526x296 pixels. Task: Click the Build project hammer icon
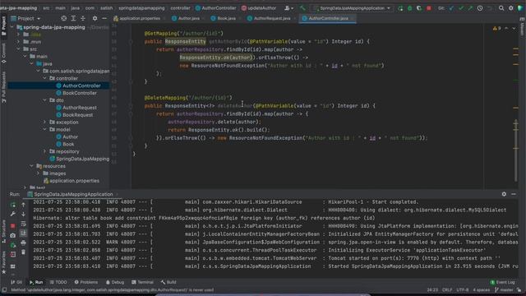tap(302, 8)
